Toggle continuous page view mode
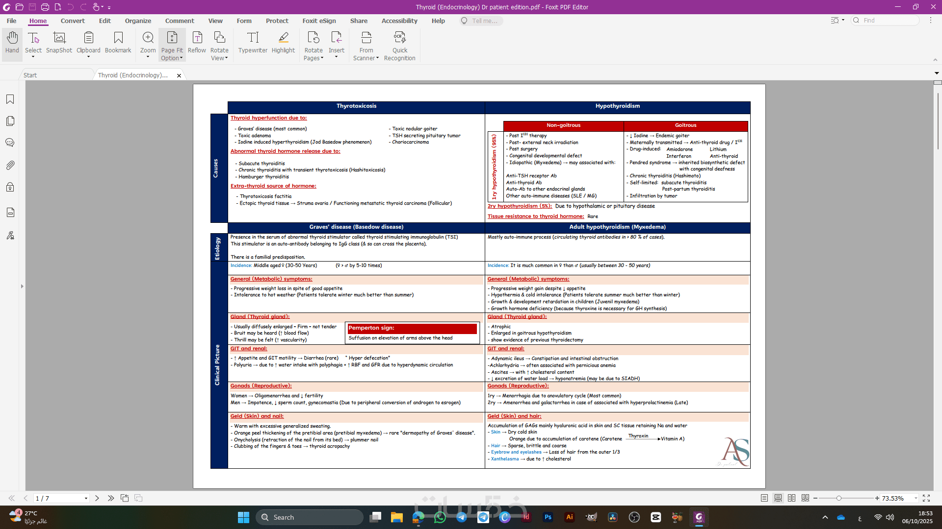 click(x=778, y=498)
